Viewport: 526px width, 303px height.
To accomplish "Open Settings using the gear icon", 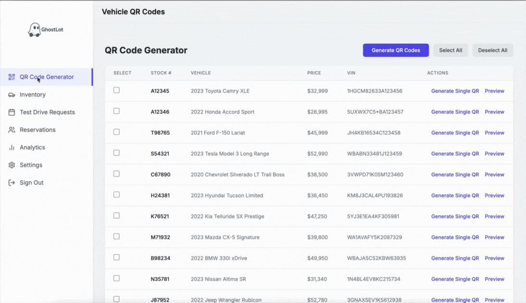I will coord(12,165).
